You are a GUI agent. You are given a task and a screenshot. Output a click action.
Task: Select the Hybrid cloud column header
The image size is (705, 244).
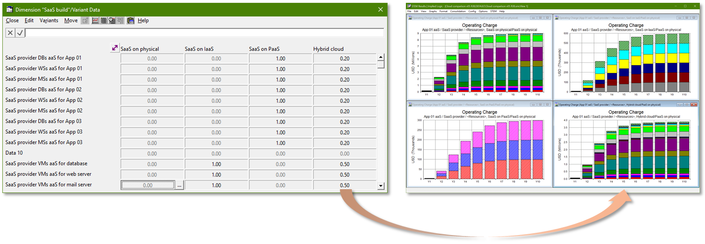tap(328, 49)
